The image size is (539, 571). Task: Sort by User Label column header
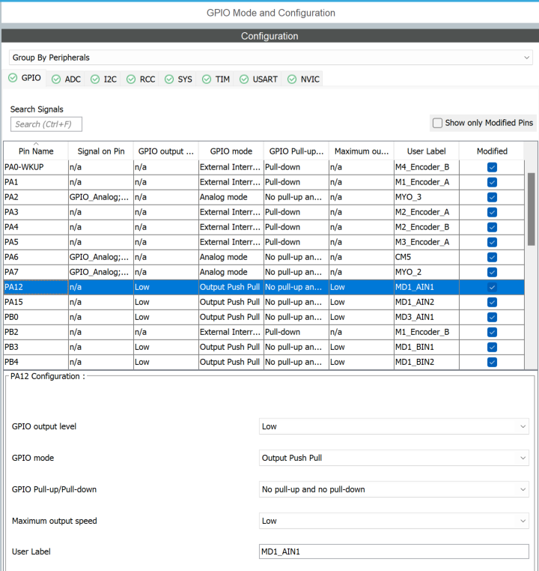pyautogui.click(x=425, y=151)
